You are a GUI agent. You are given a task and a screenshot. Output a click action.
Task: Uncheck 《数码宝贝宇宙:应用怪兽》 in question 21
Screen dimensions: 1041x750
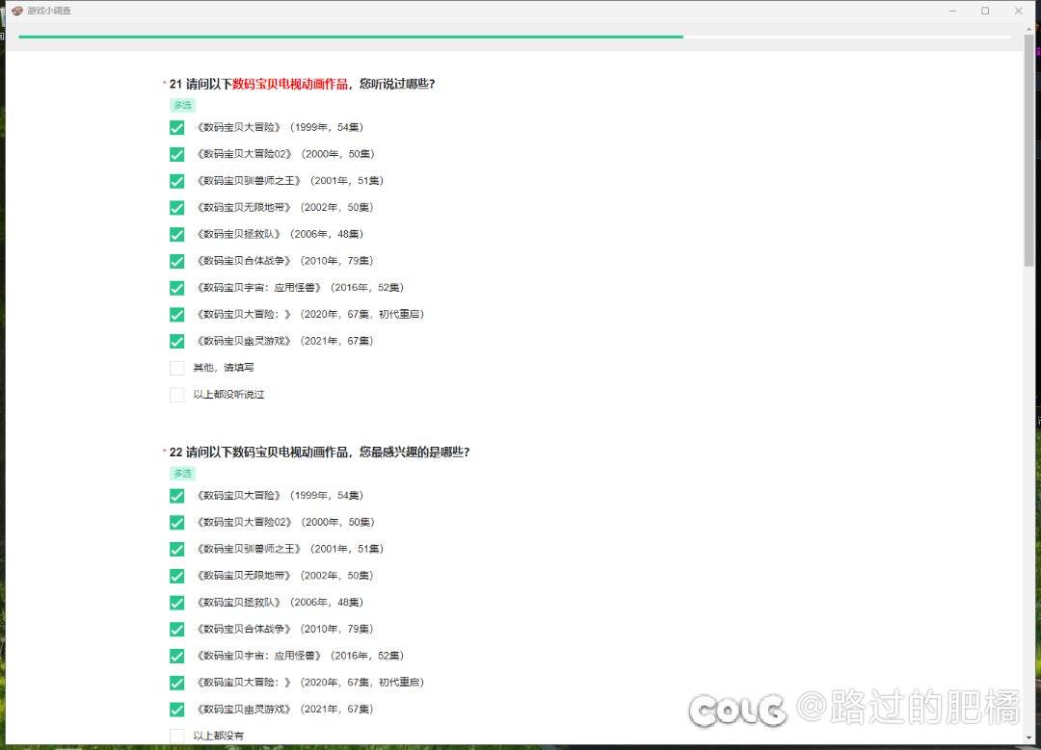coord(176,288)
